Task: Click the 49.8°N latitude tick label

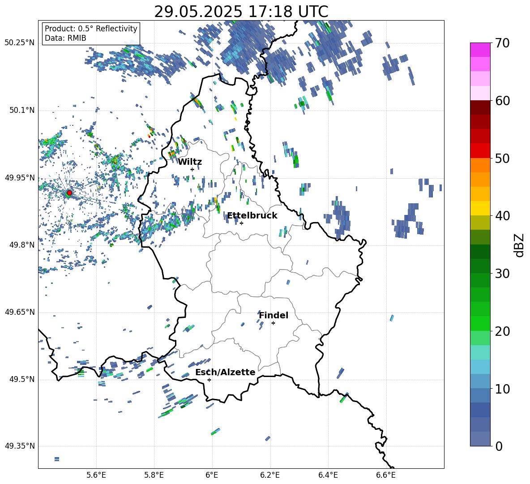Action: pos(21,245)
